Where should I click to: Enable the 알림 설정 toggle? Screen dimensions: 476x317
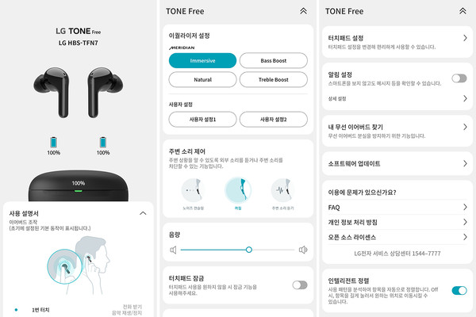point(459,78)
